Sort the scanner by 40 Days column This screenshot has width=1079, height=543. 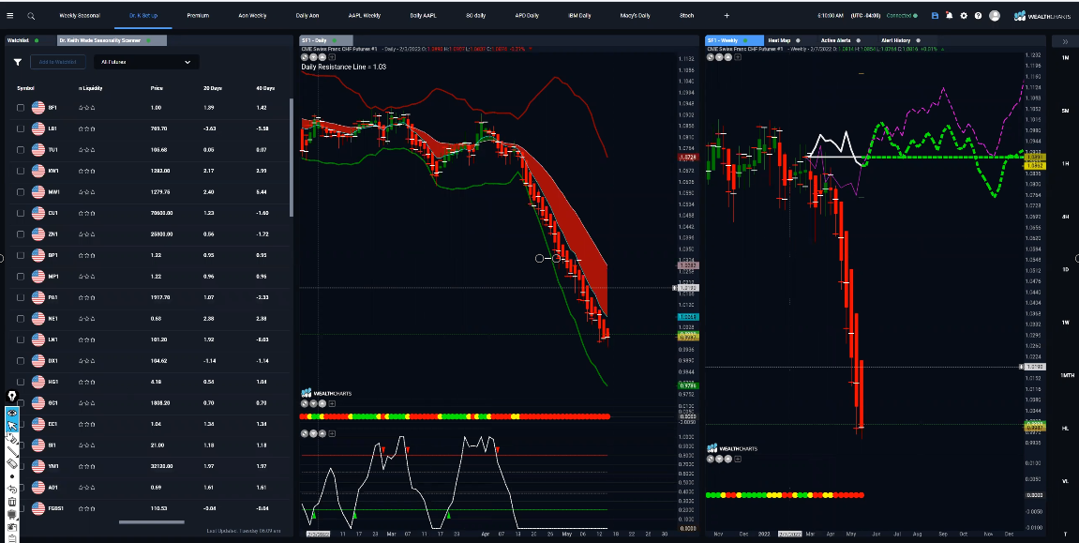click(x=264, y=88)
